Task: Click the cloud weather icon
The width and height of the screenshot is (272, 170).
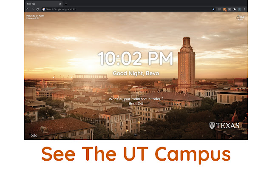Action: pyautogui.click(x=238, y=17)
